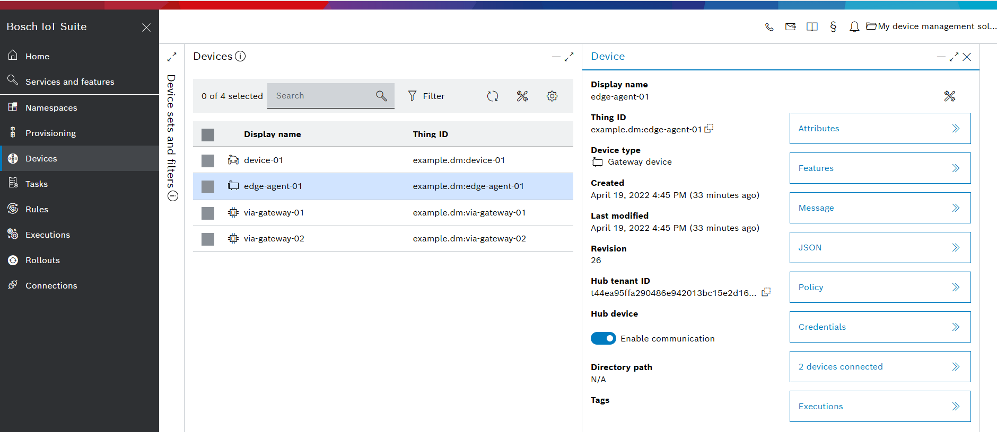Open My device management solution folder

931,26
